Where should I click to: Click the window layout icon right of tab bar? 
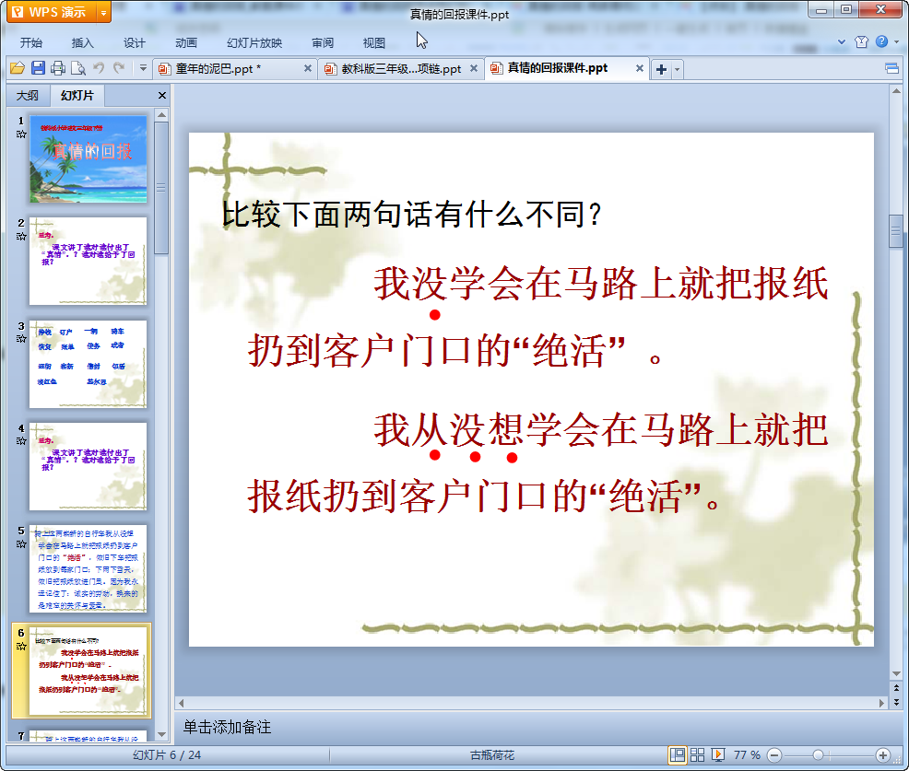pyautogui.click(x=891, y=69)
